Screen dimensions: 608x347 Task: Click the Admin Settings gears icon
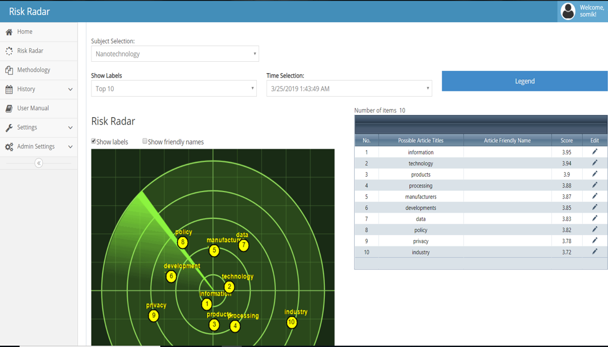point(9,146)
